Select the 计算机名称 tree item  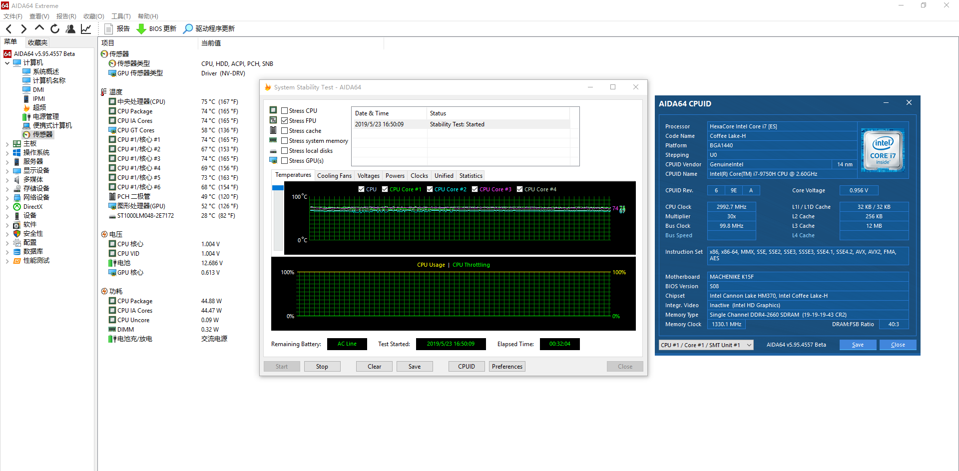click(x=49, y=80)
